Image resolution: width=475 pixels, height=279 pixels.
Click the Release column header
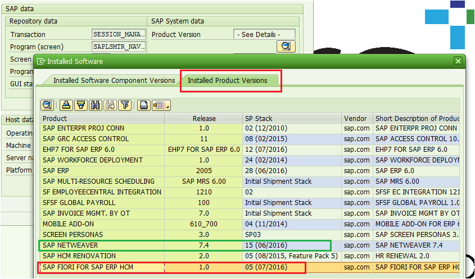(x=203, y=118)
